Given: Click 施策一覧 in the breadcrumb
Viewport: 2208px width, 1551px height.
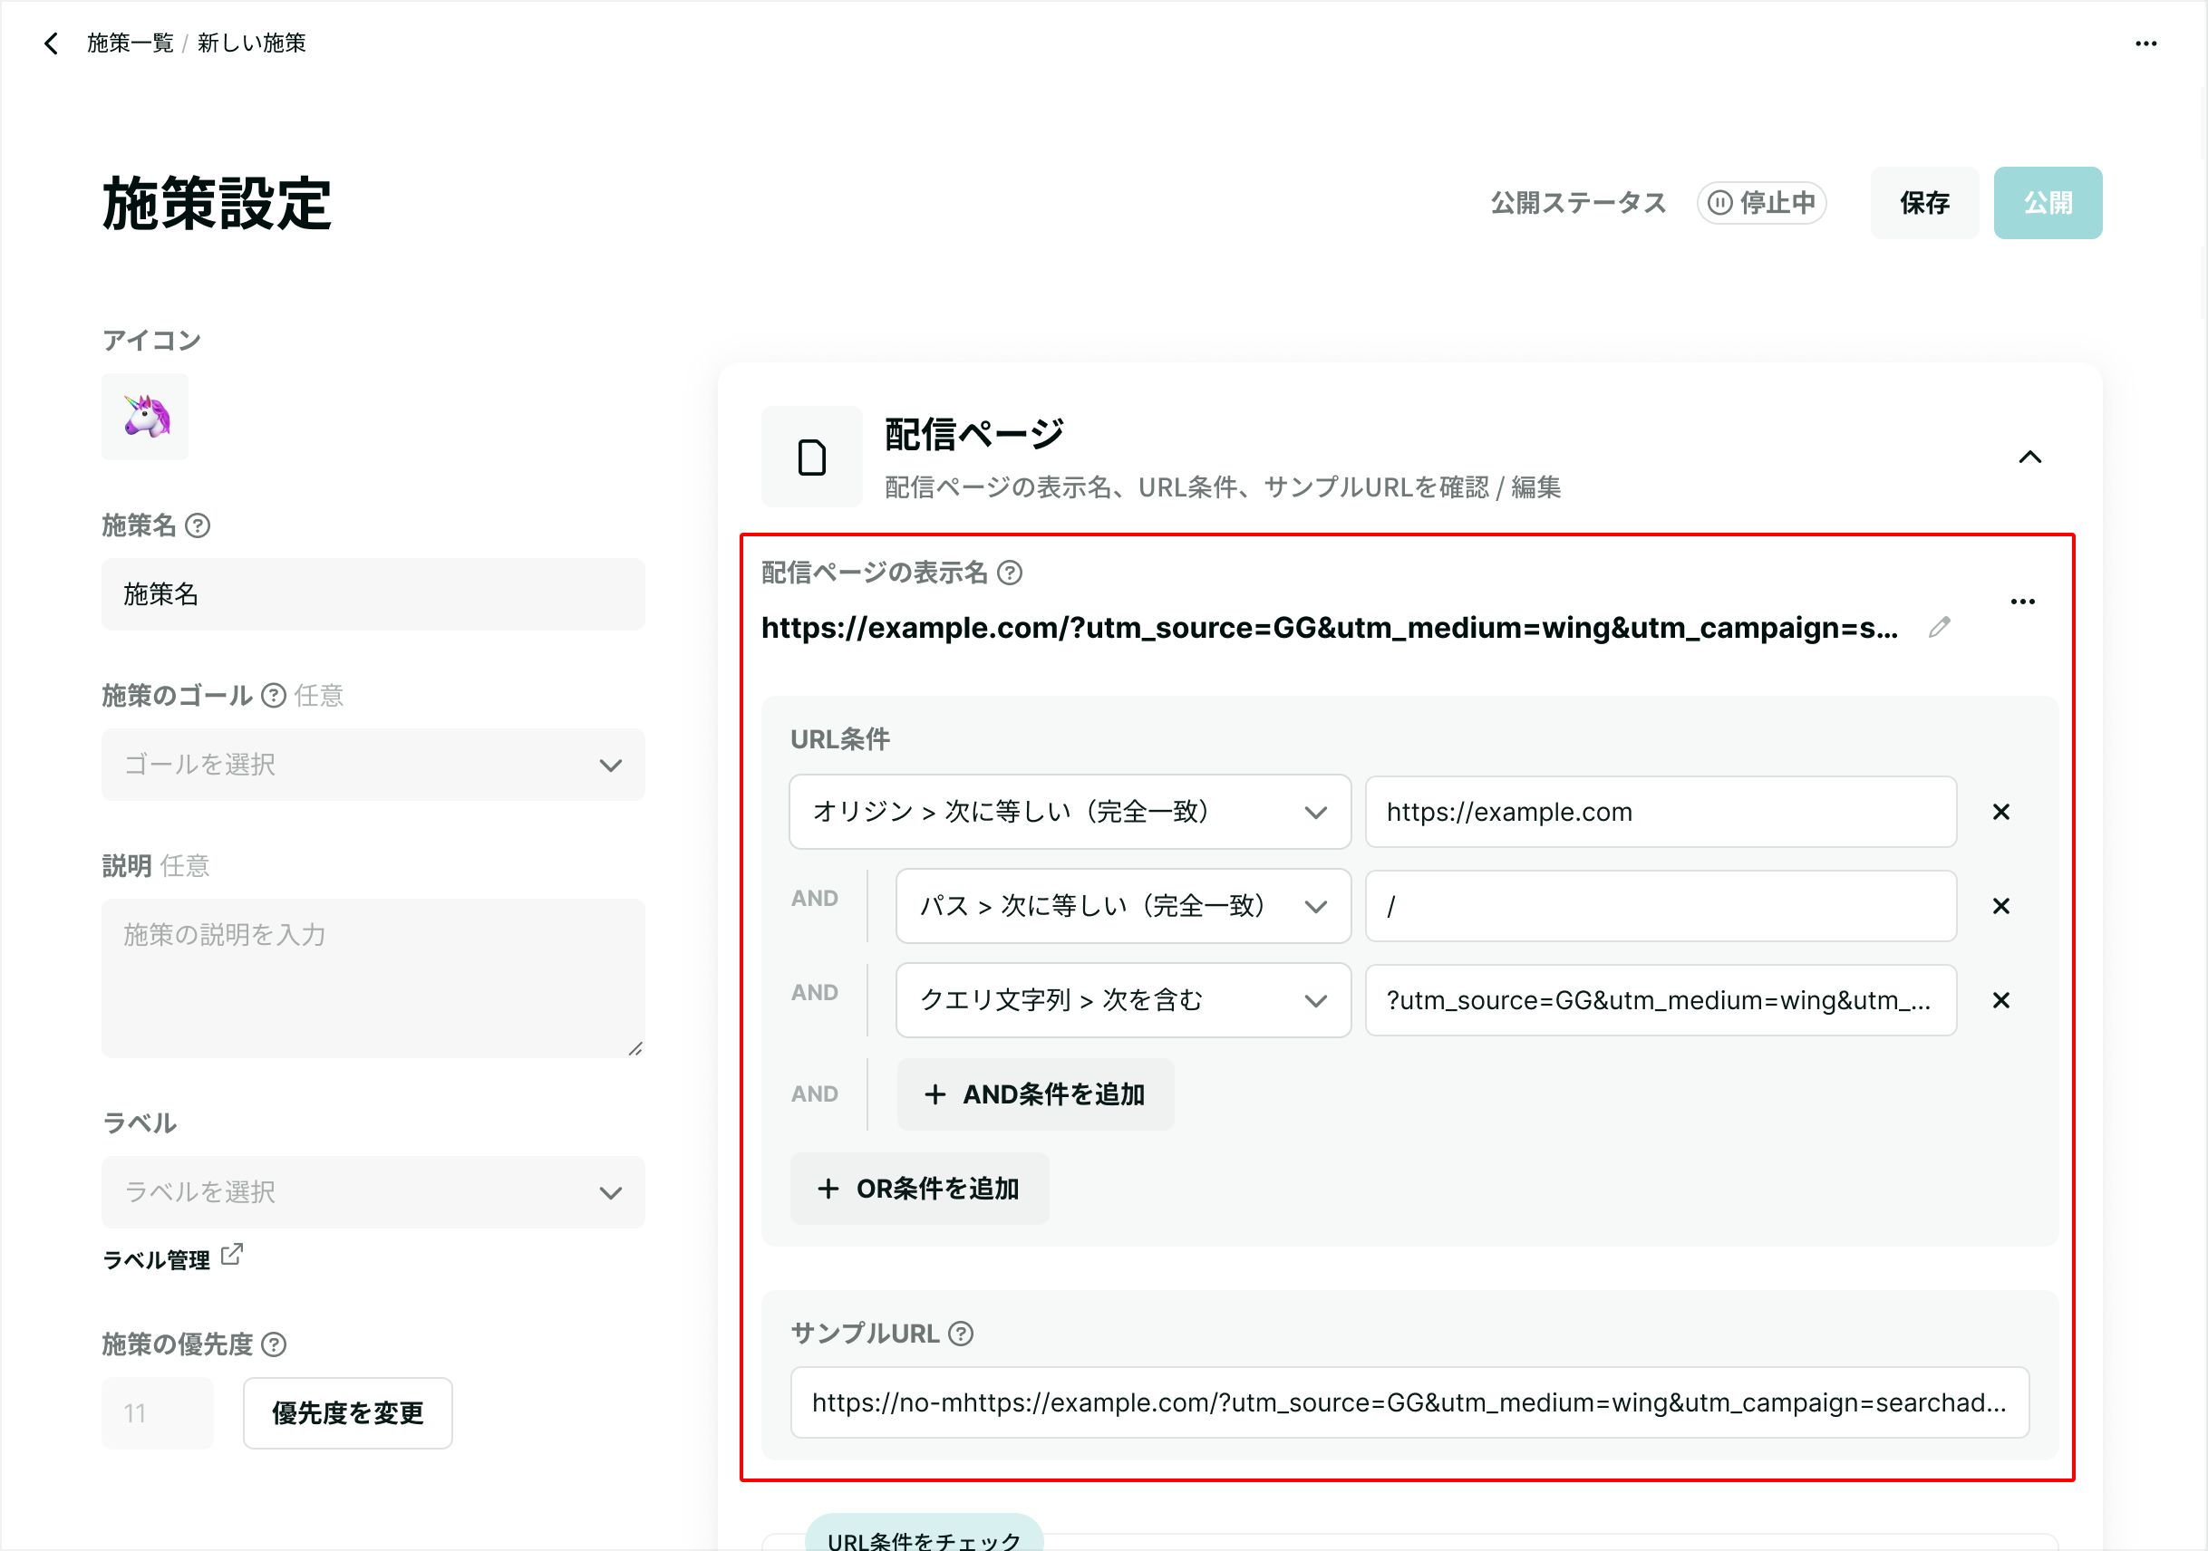Looking at the screenshot, I should [130, 43].
